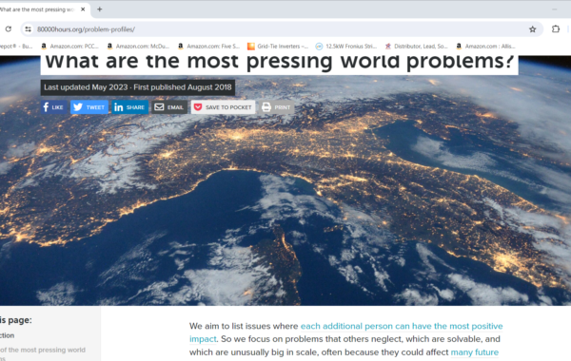Click the Save to Pocket button

click(224, 107)
